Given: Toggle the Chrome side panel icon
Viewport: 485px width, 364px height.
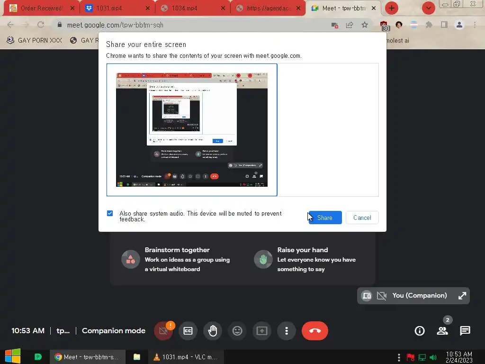Looking at the screenshot, I should [444, 25].
